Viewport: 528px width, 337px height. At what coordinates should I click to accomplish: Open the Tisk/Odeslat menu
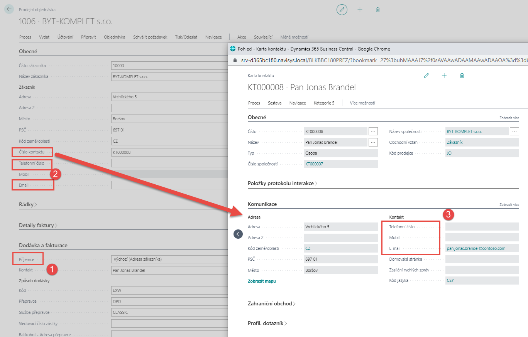click(186, 37)
